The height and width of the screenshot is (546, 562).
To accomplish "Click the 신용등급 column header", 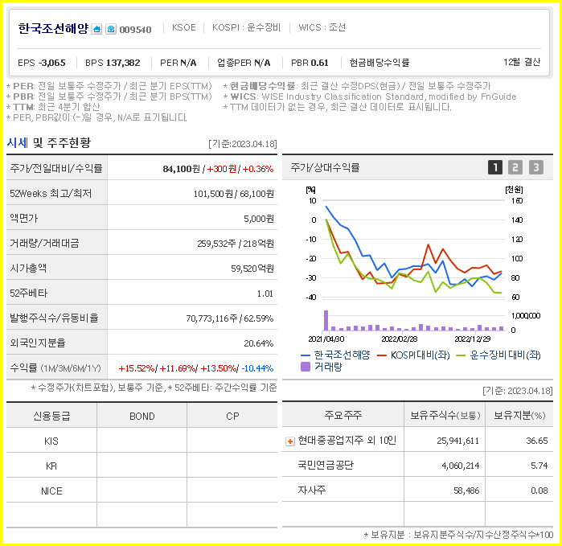I will (x=51, y=416).
